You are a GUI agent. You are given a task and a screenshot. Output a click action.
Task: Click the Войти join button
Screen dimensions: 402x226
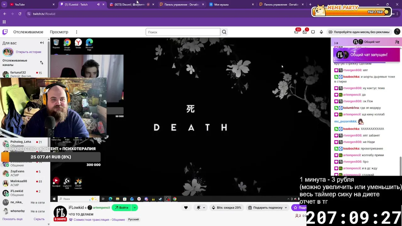[x=122, y=207]
